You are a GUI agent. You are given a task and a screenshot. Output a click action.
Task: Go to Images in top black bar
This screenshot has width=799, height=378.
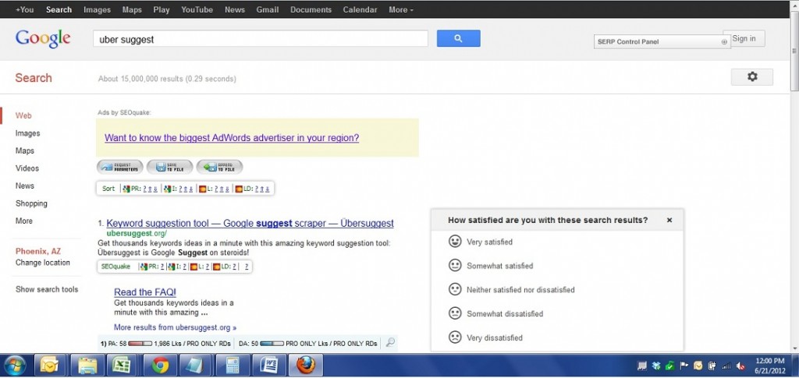point(97,9)
